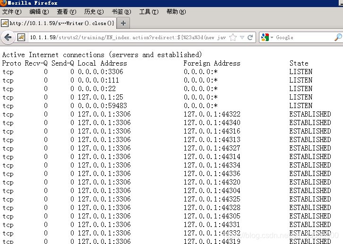Viewport: 343px width, 244px height.
Task: Open the 编辑 (E) menu
Action: 39,12
